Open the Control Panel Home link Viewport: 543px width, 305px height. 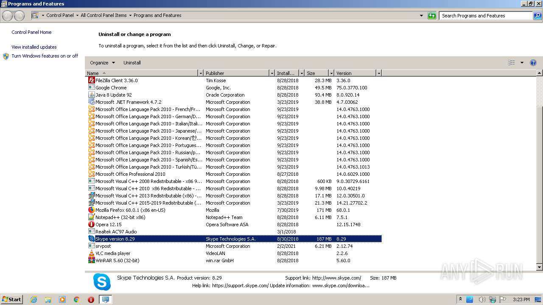click(31, 32)
